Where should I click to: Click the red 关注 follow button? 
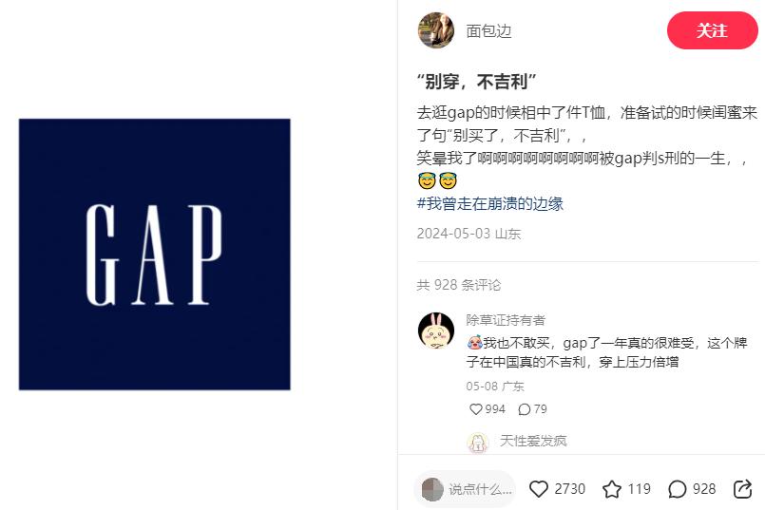tap(713, 30)
